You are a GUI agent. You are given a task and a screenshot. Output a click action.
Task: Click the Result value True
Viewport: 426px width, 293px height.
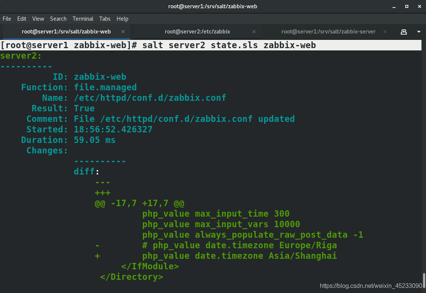click(84, 108)
